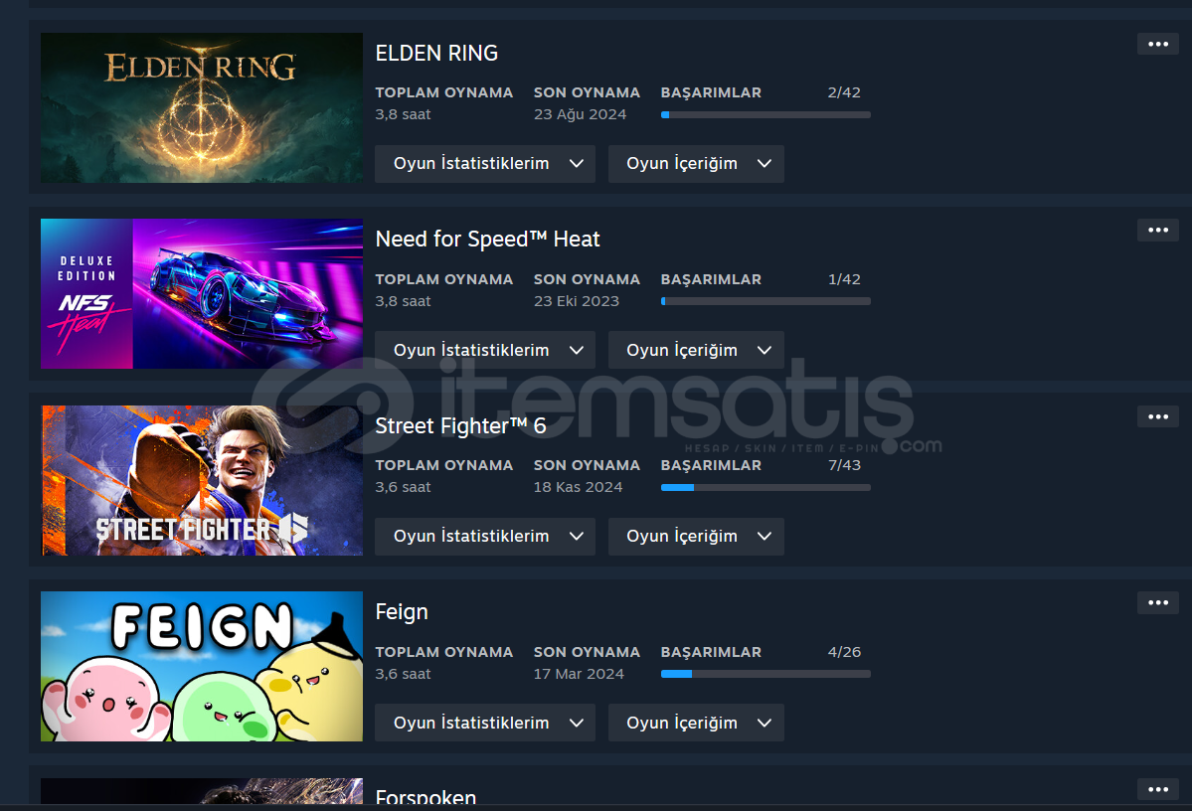This screenshot has height=811, width=1192.
Task: Open the ELDEN RING title link
Action: point(436,54)
